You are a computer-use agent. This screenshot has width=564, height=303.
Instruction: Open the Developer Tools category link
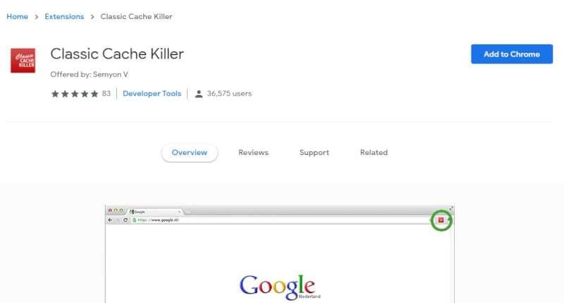click(x=152, y=94)
